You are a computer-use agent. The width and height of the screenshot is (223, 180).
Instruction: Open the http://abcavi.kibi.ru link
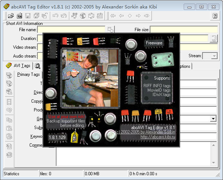tap(158, 137)
